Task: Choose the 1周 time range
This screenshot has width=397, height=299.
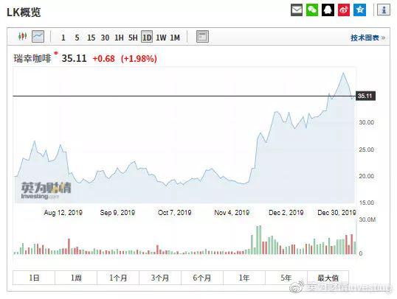Action: tap(76, 278)
